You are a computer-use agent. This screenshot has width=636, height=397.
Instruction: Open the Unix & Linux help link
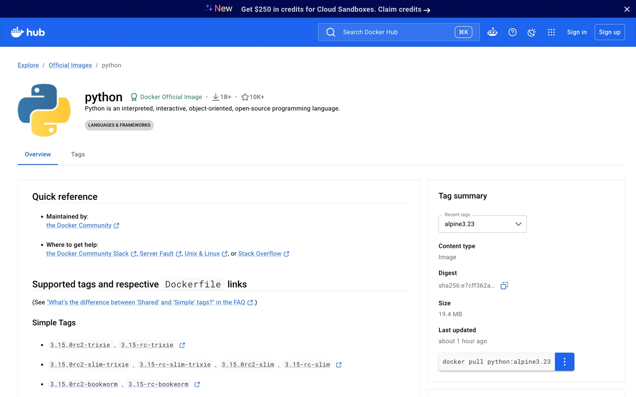206,254
